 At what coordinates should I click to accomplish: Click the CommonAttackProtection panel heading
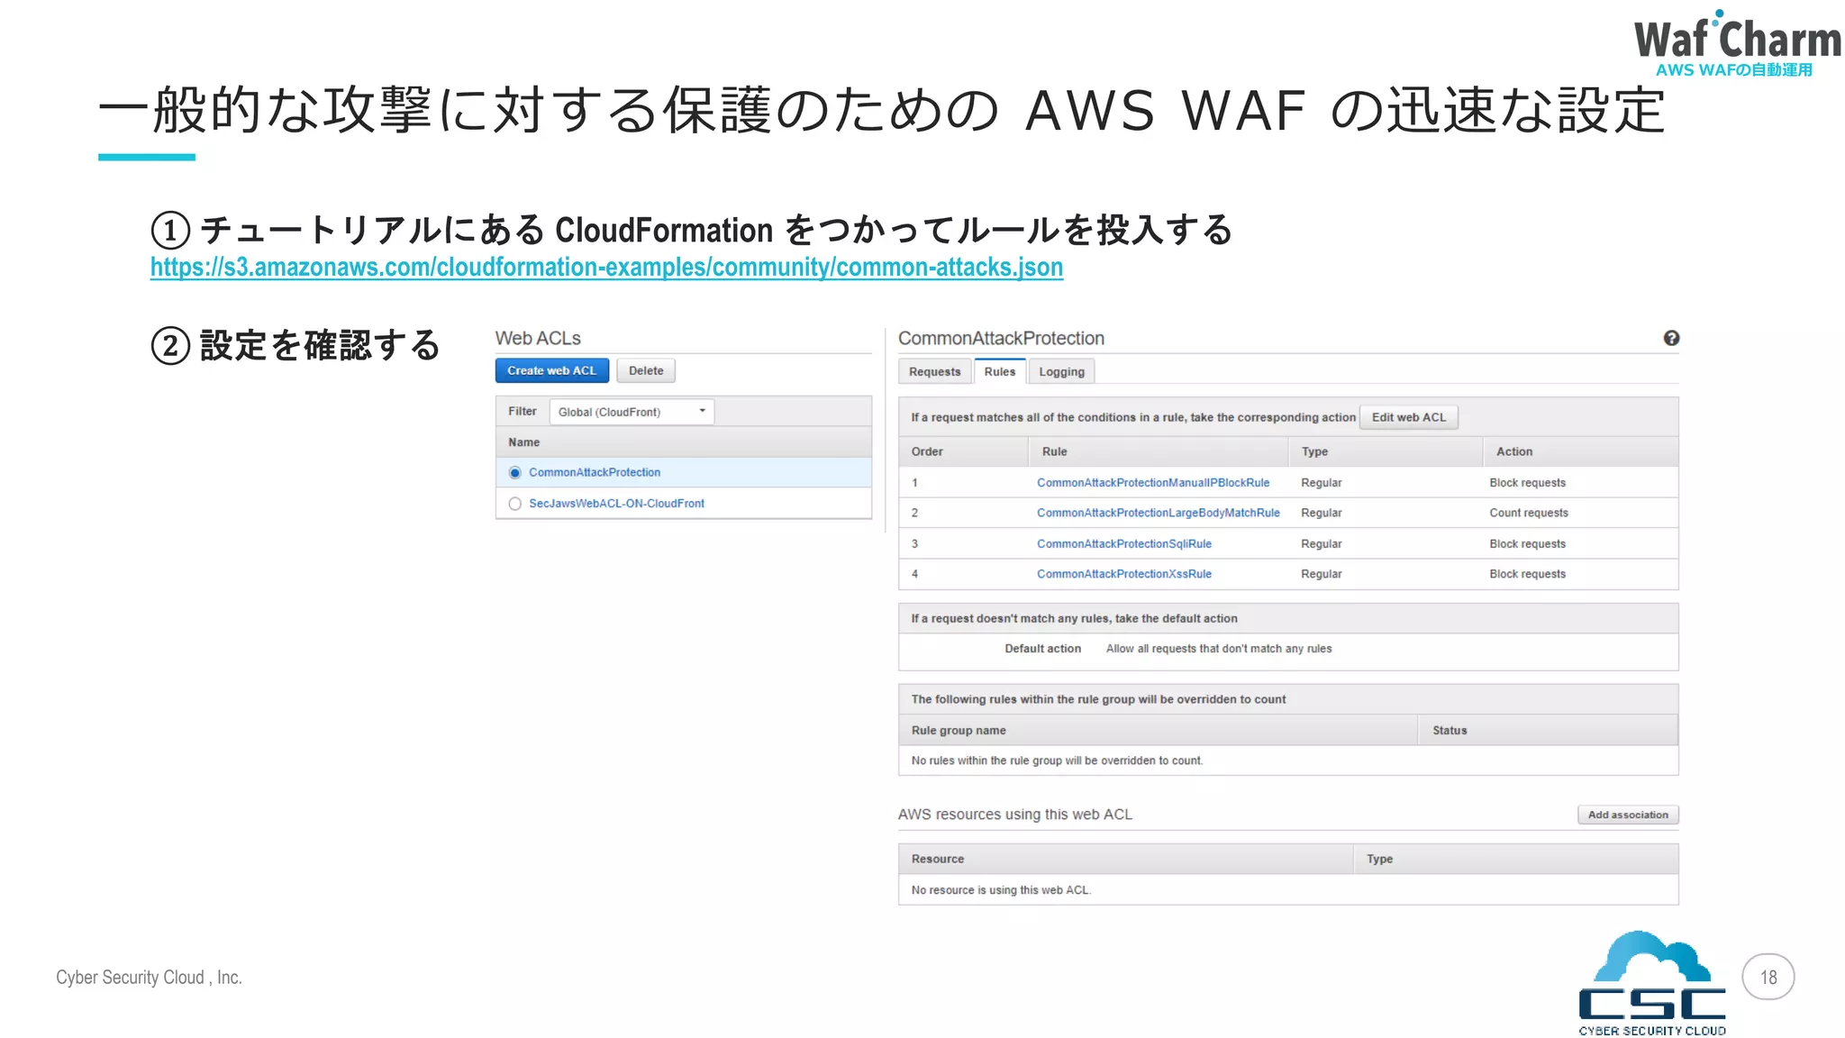[x=1001, y=339]
